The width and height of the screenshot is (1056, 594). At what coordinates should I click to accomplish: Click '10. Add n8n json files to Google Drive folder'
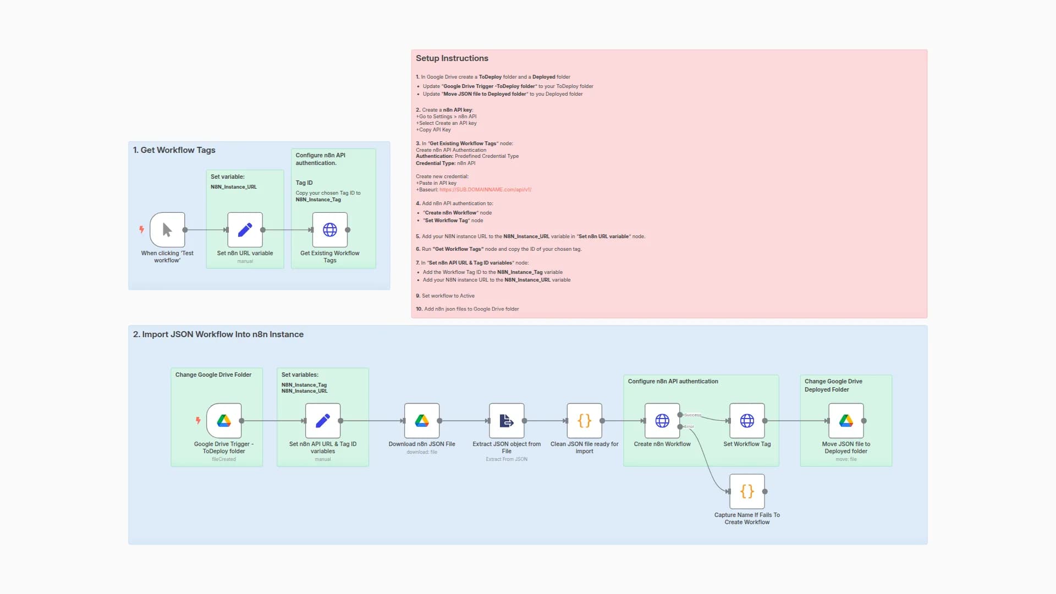(x=468, y=309)
